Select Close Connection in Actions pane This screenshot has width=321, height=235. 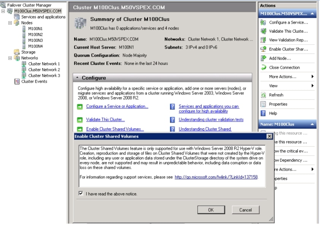[x=284, y=68]
